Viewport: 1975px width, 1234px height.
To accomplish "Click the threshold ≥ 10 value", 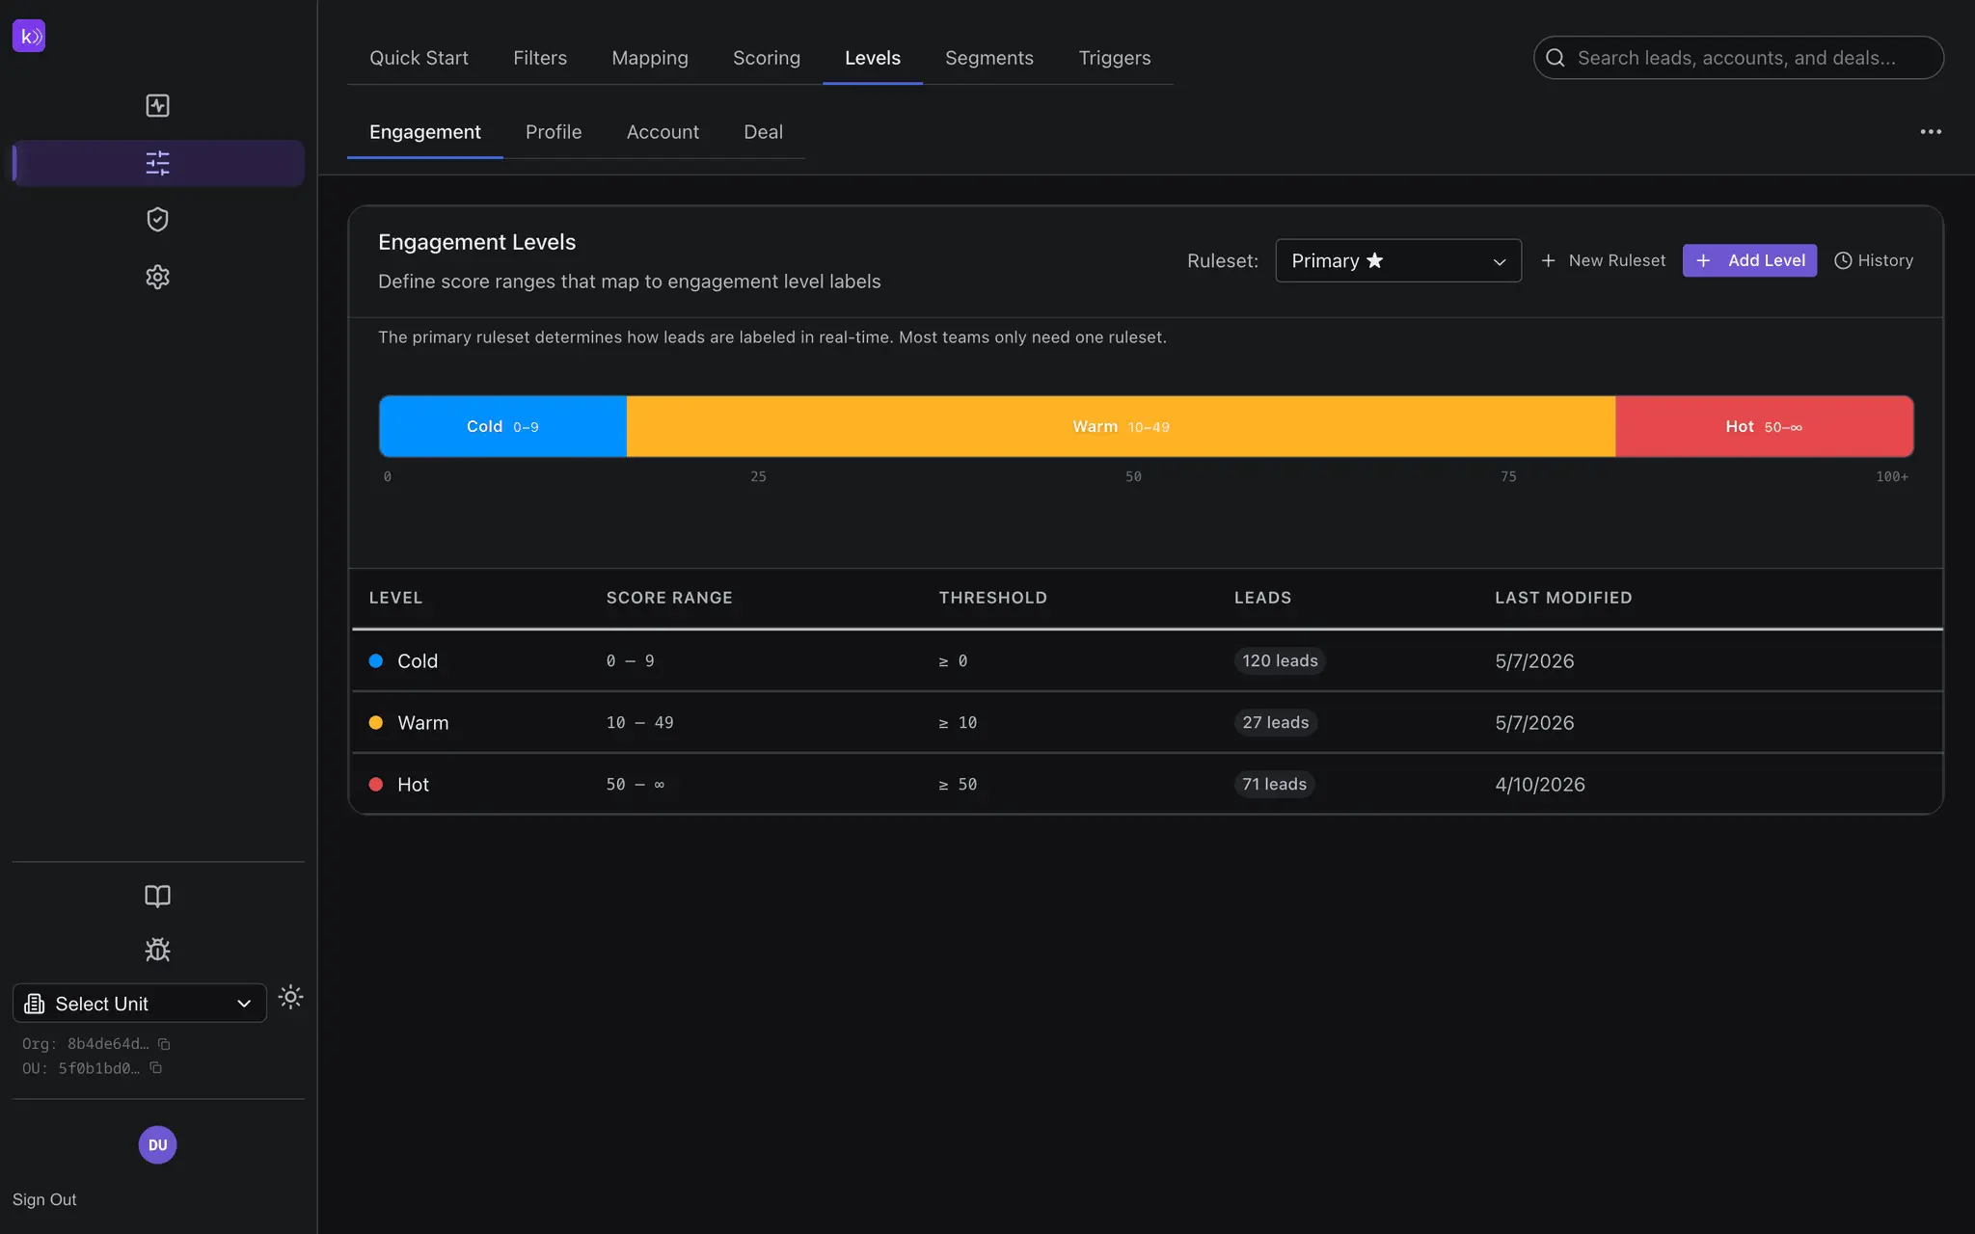I will tap(958, 723).
